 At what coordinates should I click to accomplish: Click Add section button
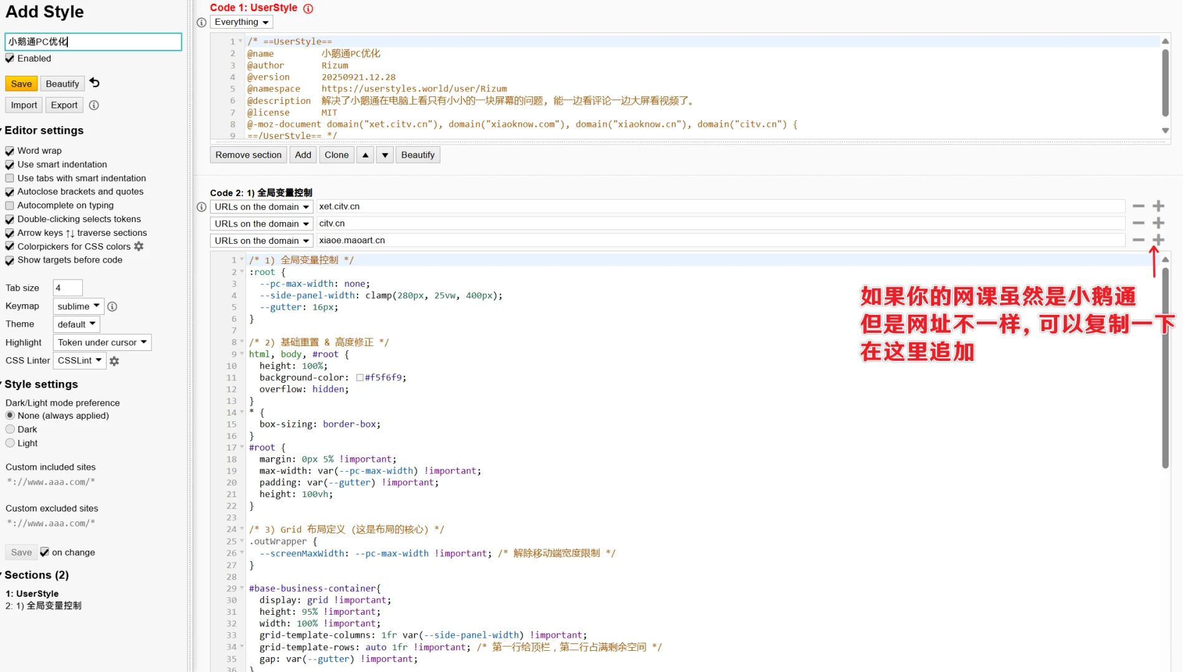pyautogui.click(x=303, y=155)
